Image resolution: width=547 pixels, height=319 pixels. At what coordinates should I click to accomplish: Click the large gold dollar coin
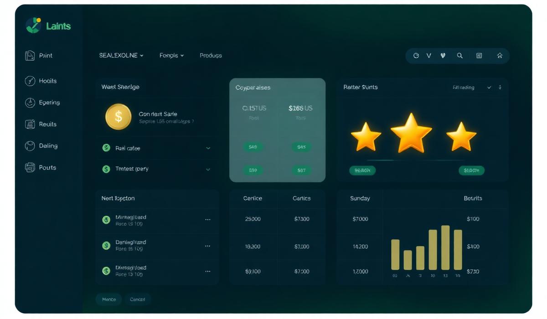pos(119,117)
